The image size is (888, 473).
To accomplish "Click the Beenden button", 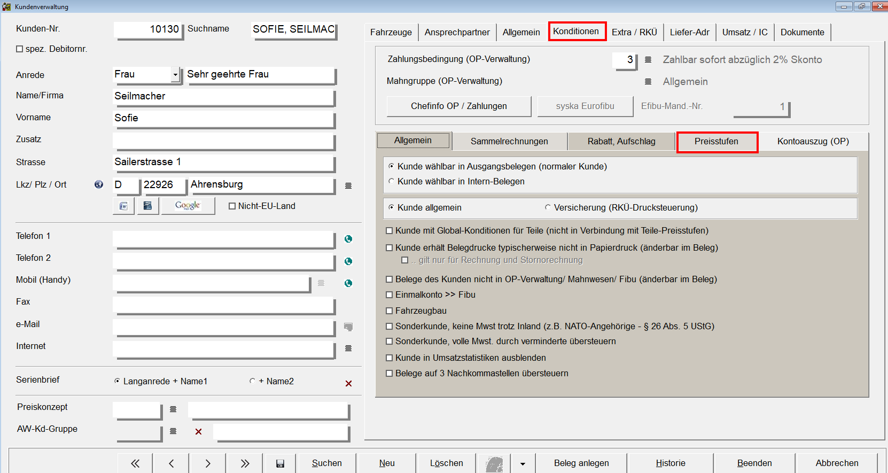I will point(754,463).
